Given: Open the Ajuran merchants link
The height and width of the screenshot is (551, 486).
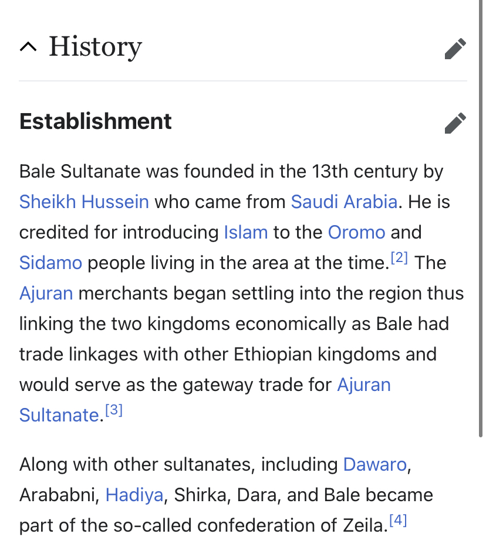Looking at the screenshot, I should click(46, 294).
